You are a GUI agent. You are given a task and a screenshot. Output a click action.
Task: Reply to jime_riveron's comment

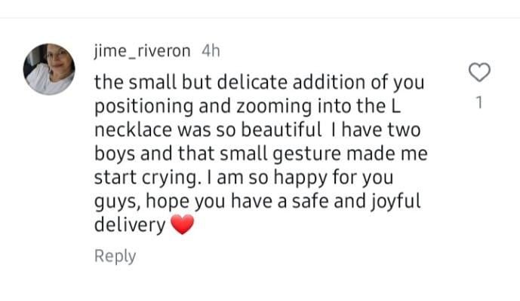(x=115, y=256)
